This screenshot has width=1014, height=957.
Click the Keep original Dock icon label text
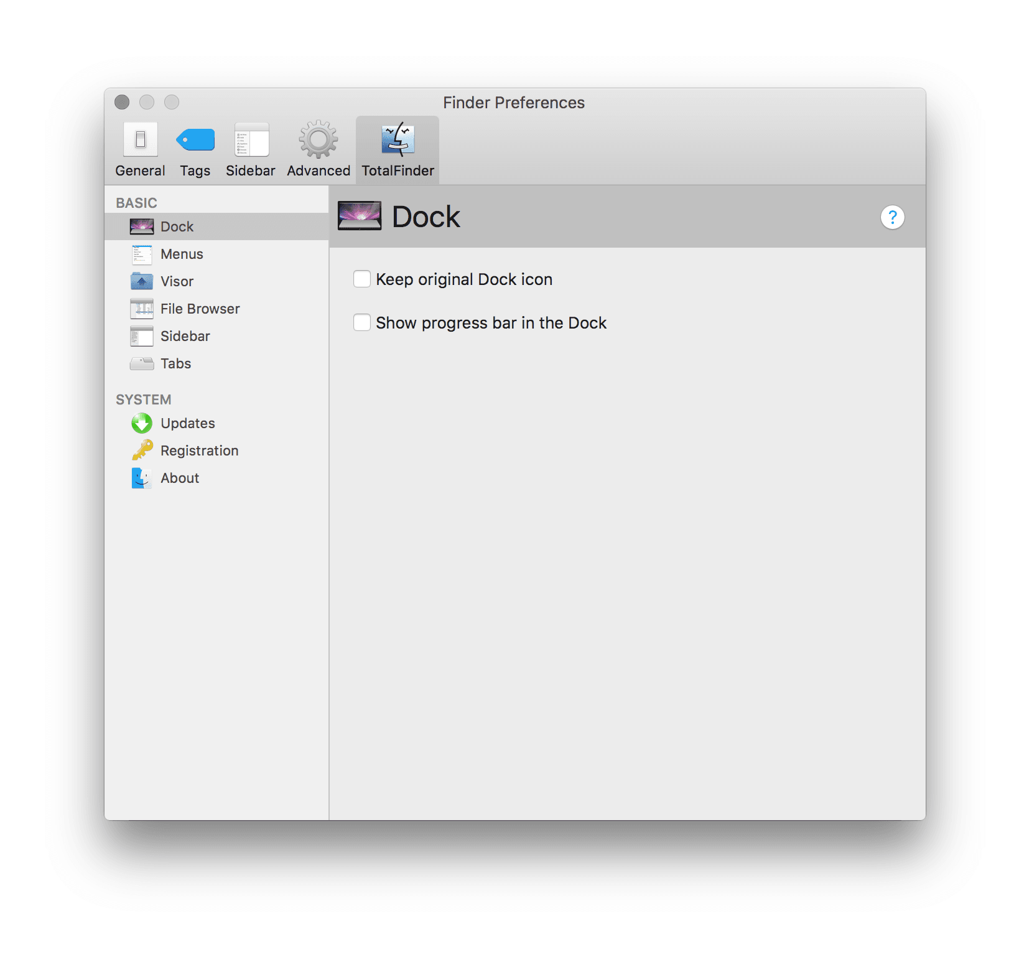tap(464, 279)
